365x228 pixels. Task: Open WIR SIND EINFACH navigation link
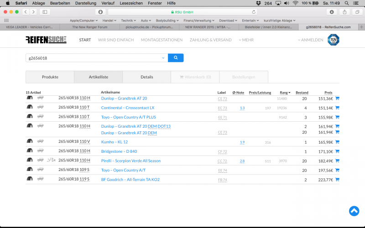(116, 40)
